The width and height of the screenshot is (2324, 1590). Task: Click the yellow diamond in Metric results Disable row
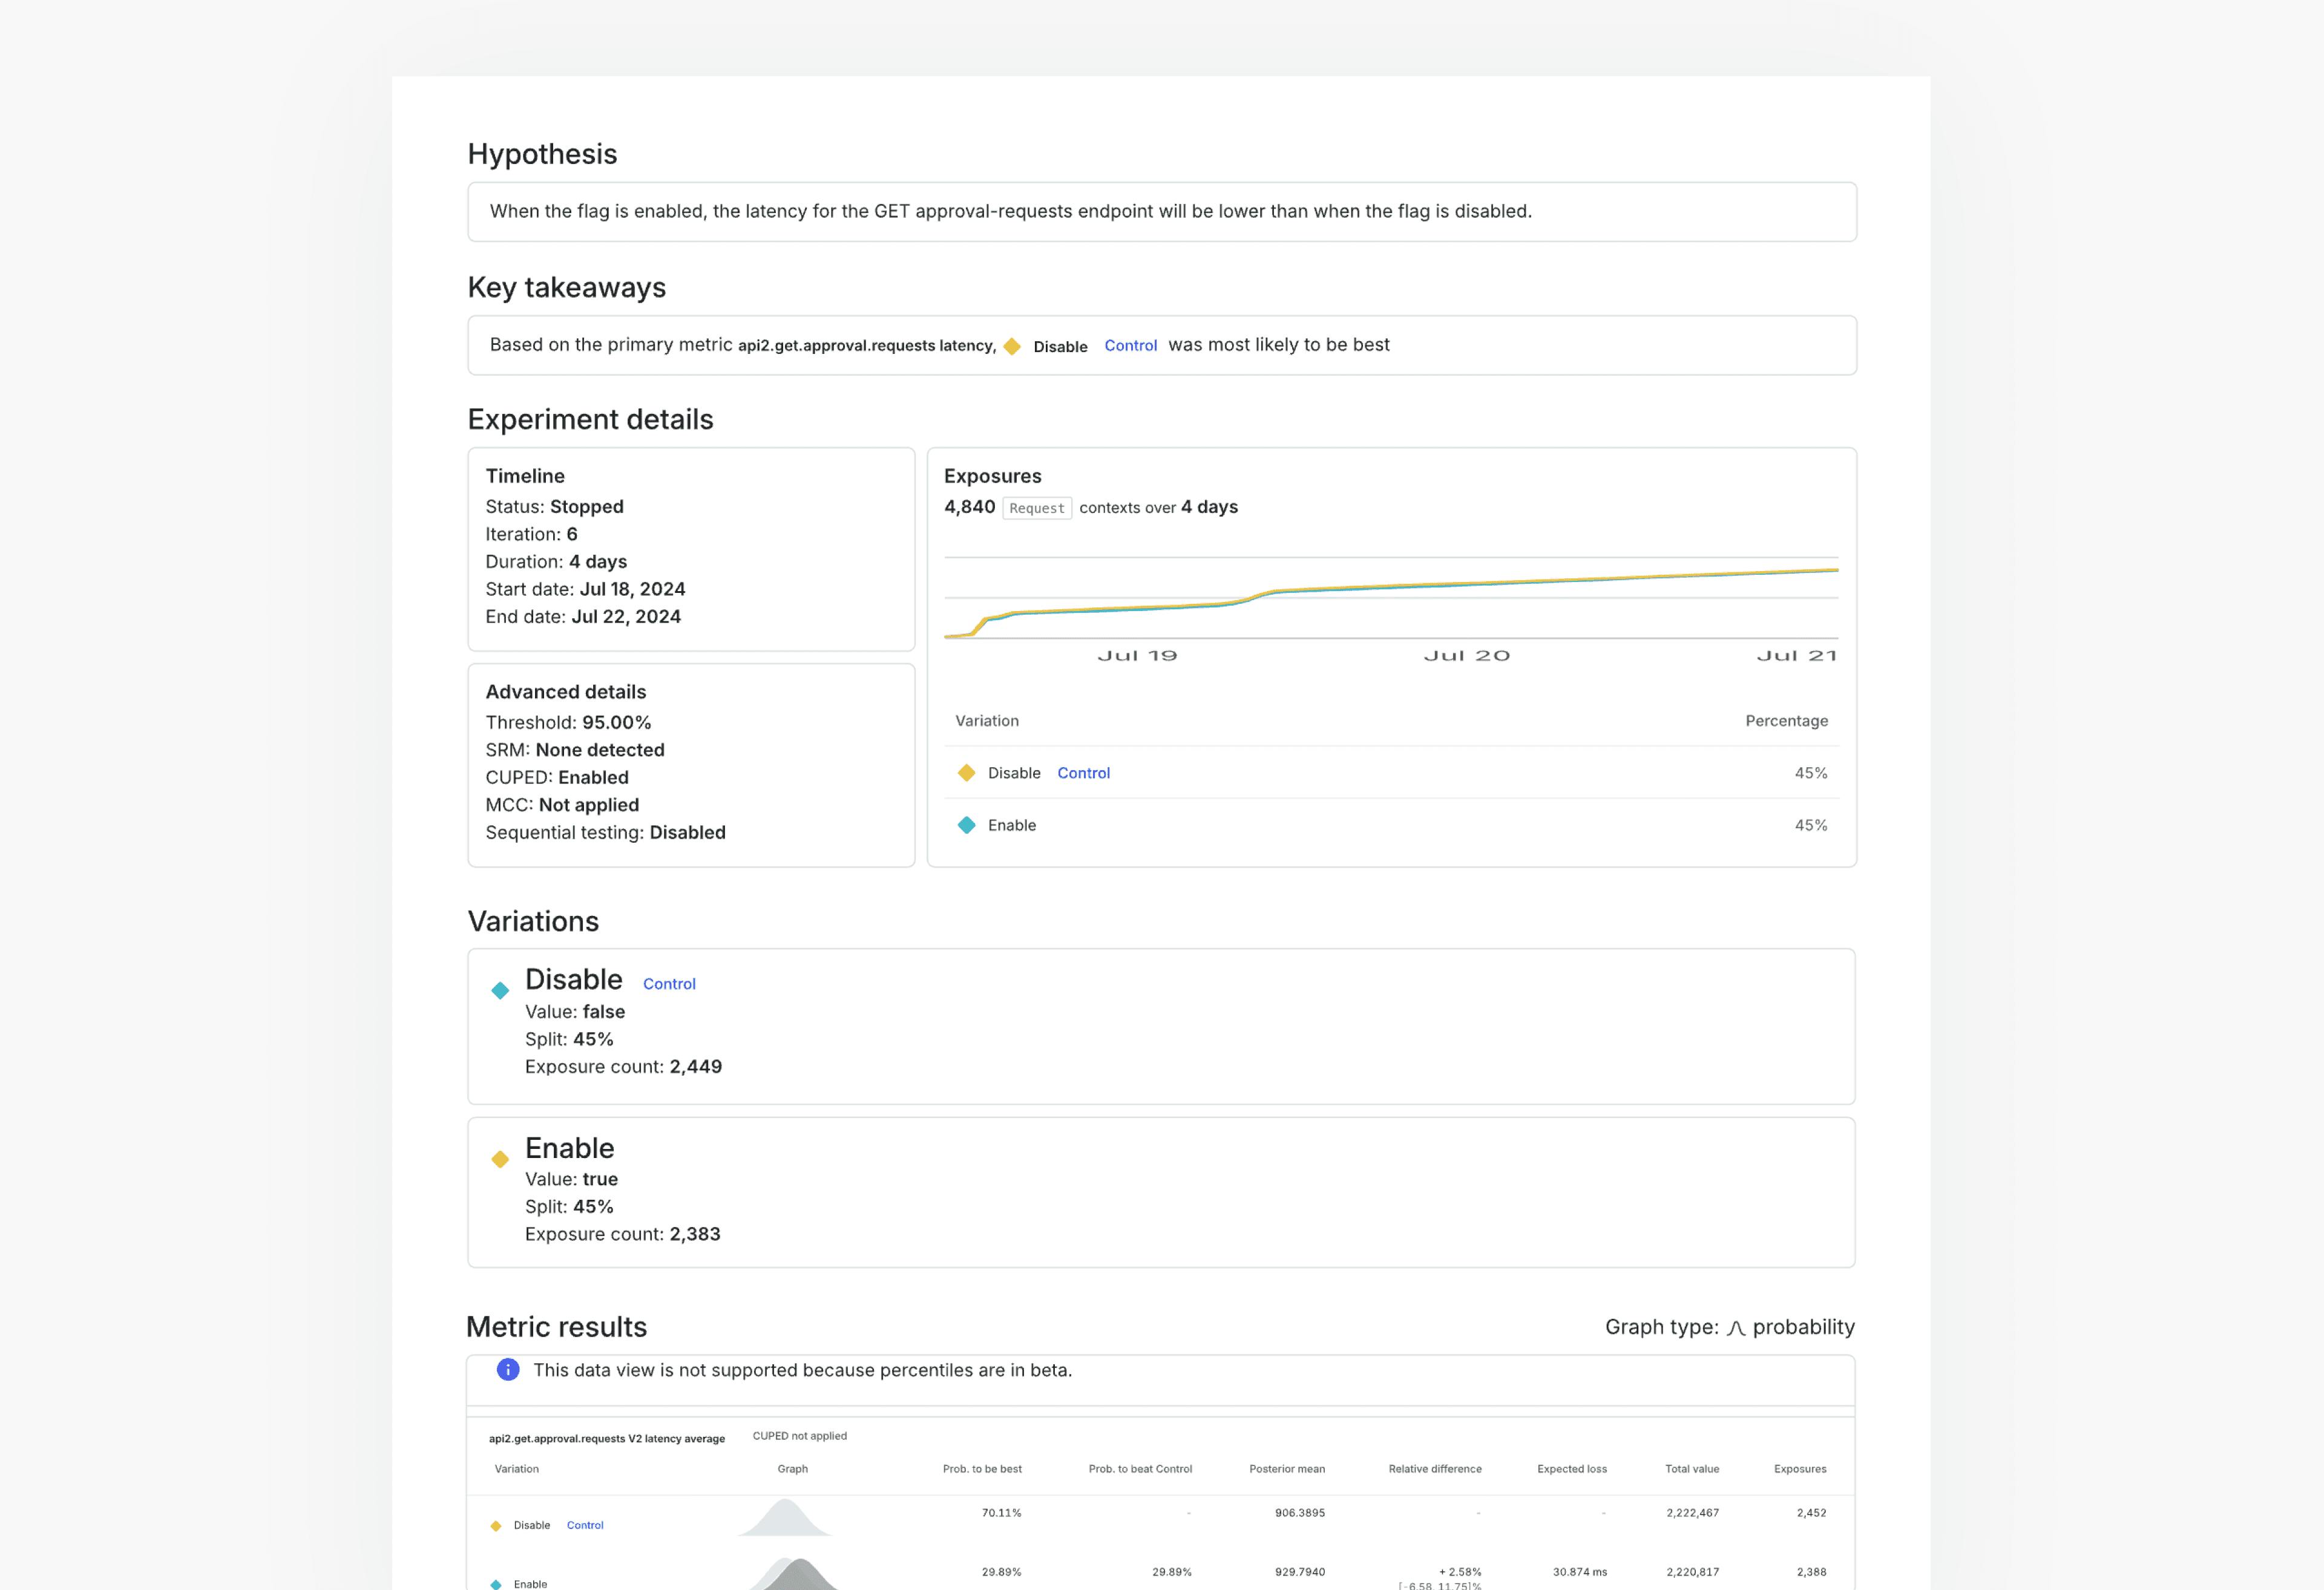click(x=495, y=1526)
